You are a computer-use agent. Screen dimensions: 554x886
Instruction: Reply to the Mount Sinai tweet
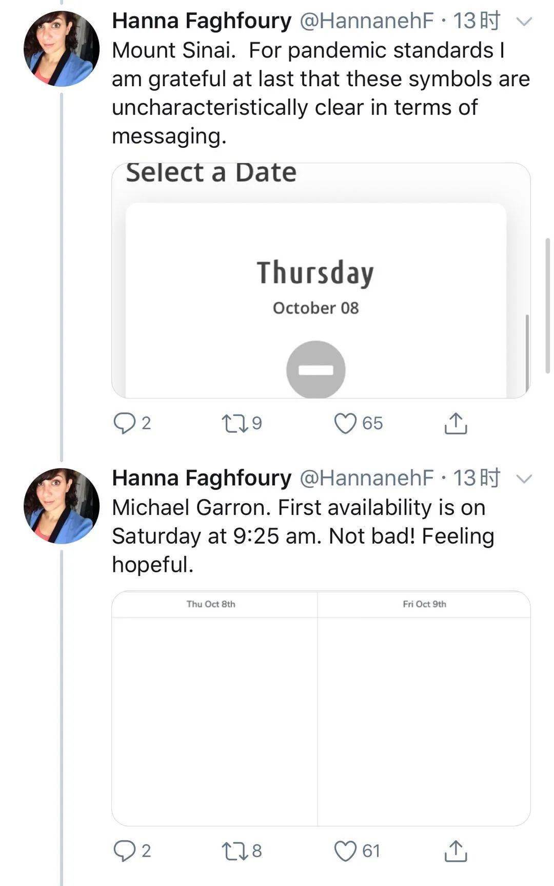[x=124, y=423]
